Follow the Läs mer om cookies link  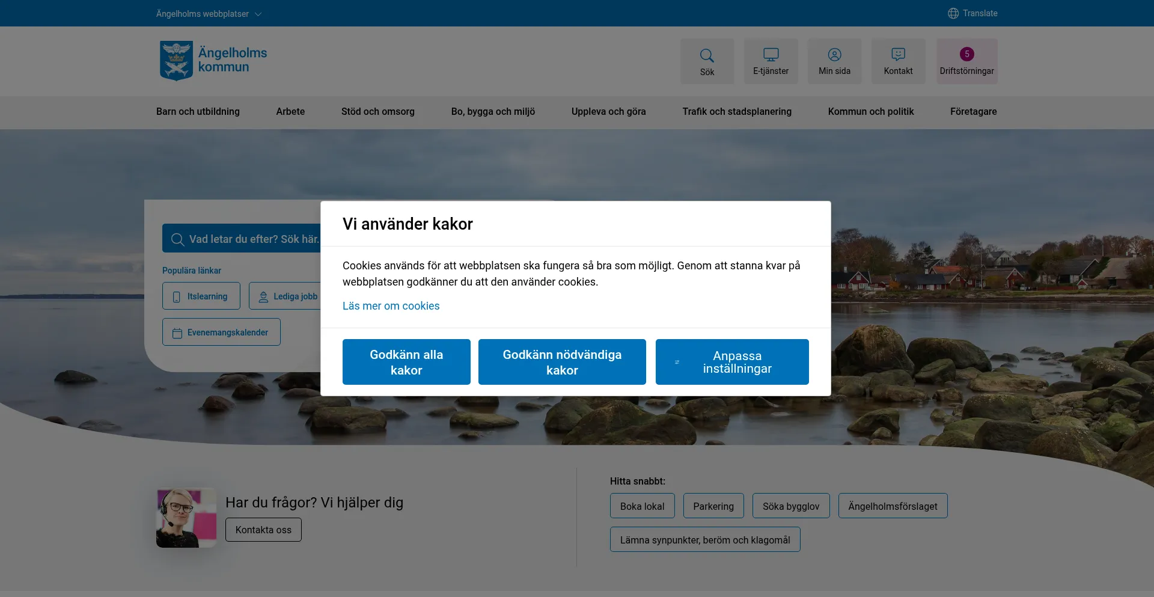(391, 306)
